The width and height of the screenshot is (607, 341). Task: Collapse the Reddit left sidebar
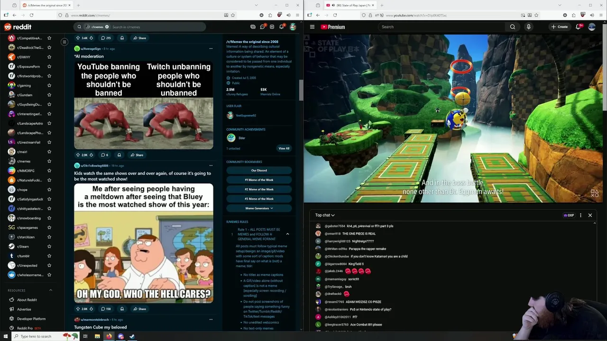point(64,42)
